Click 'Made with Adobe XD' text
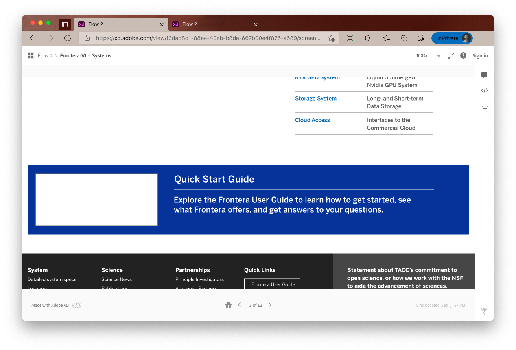Image resolution: width=516 pixels, height=350 pixels. tap(50, 305)
